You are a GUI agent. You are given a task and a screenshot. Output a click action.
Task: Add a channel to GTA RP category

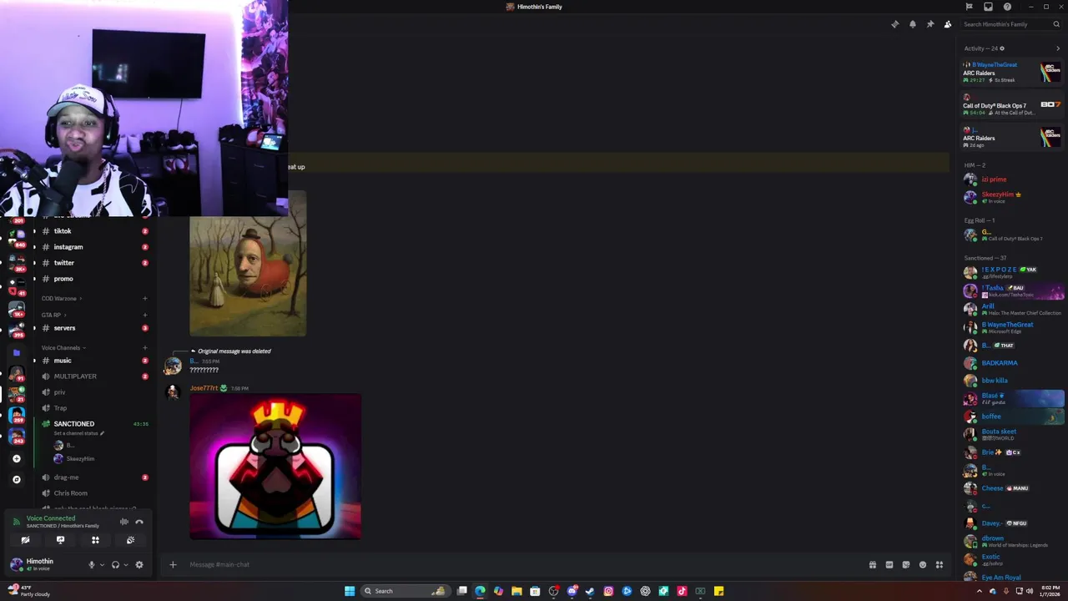coord(144,315)
